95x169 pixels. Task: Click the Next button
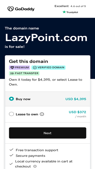pos(48,133)
